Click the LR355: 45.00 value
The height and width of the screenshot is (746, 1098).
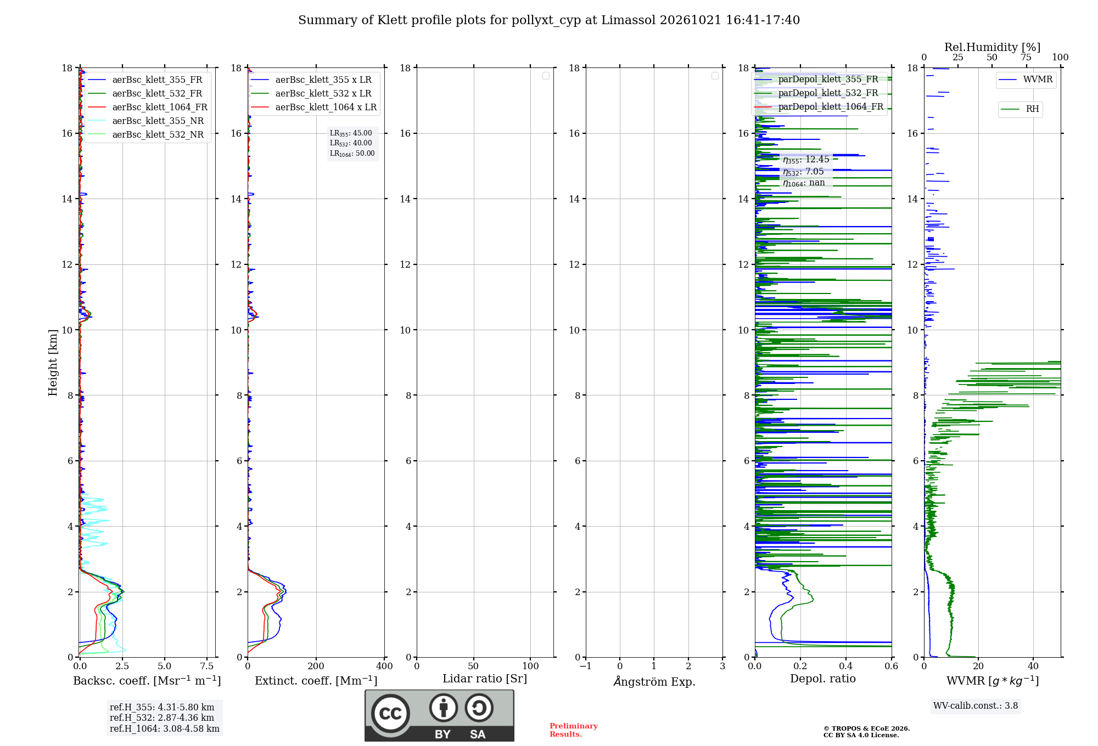(x=351, y=133)
